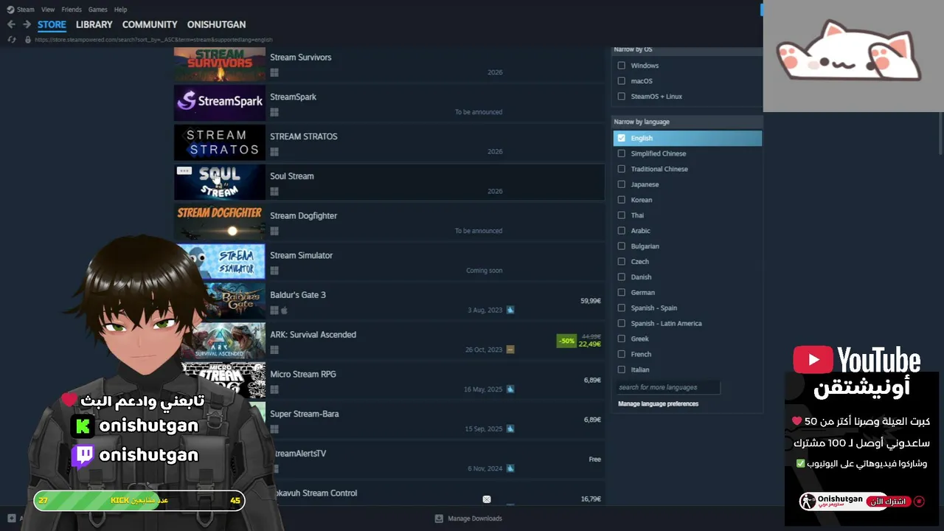Click the store URL address bar

pos(153,39)
